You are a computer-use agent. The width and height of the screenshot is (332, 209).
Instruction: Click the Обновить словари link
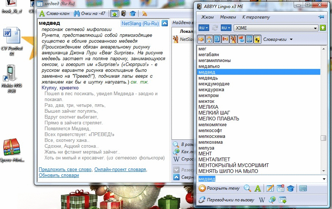click(x=59, y=175)
